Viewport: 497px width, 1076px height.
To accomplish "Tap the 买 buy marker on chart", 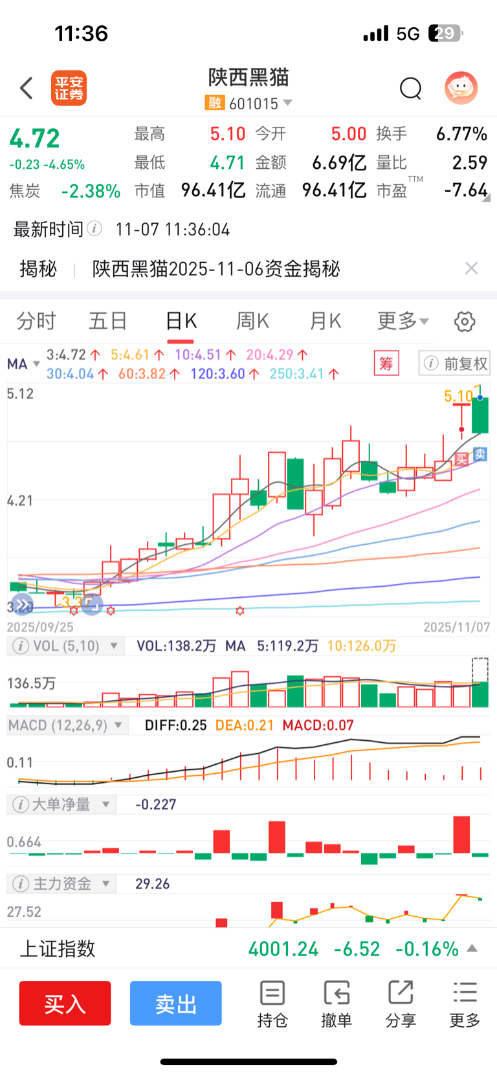I will click(461, 459).
